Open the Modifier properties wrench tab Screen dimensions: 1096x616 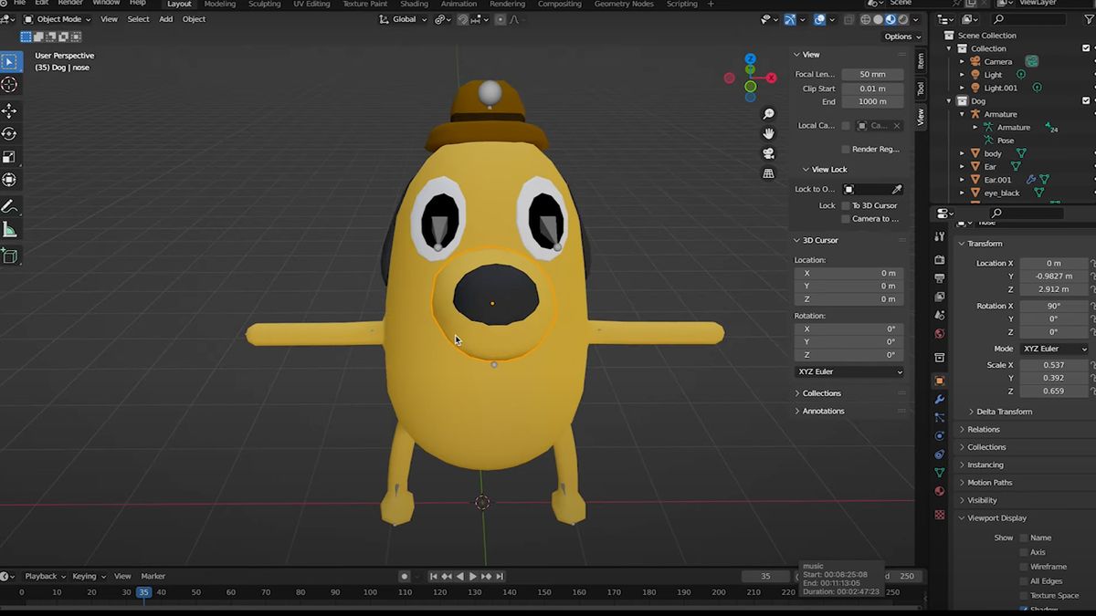pyautogui.click(x=939, y=399)
